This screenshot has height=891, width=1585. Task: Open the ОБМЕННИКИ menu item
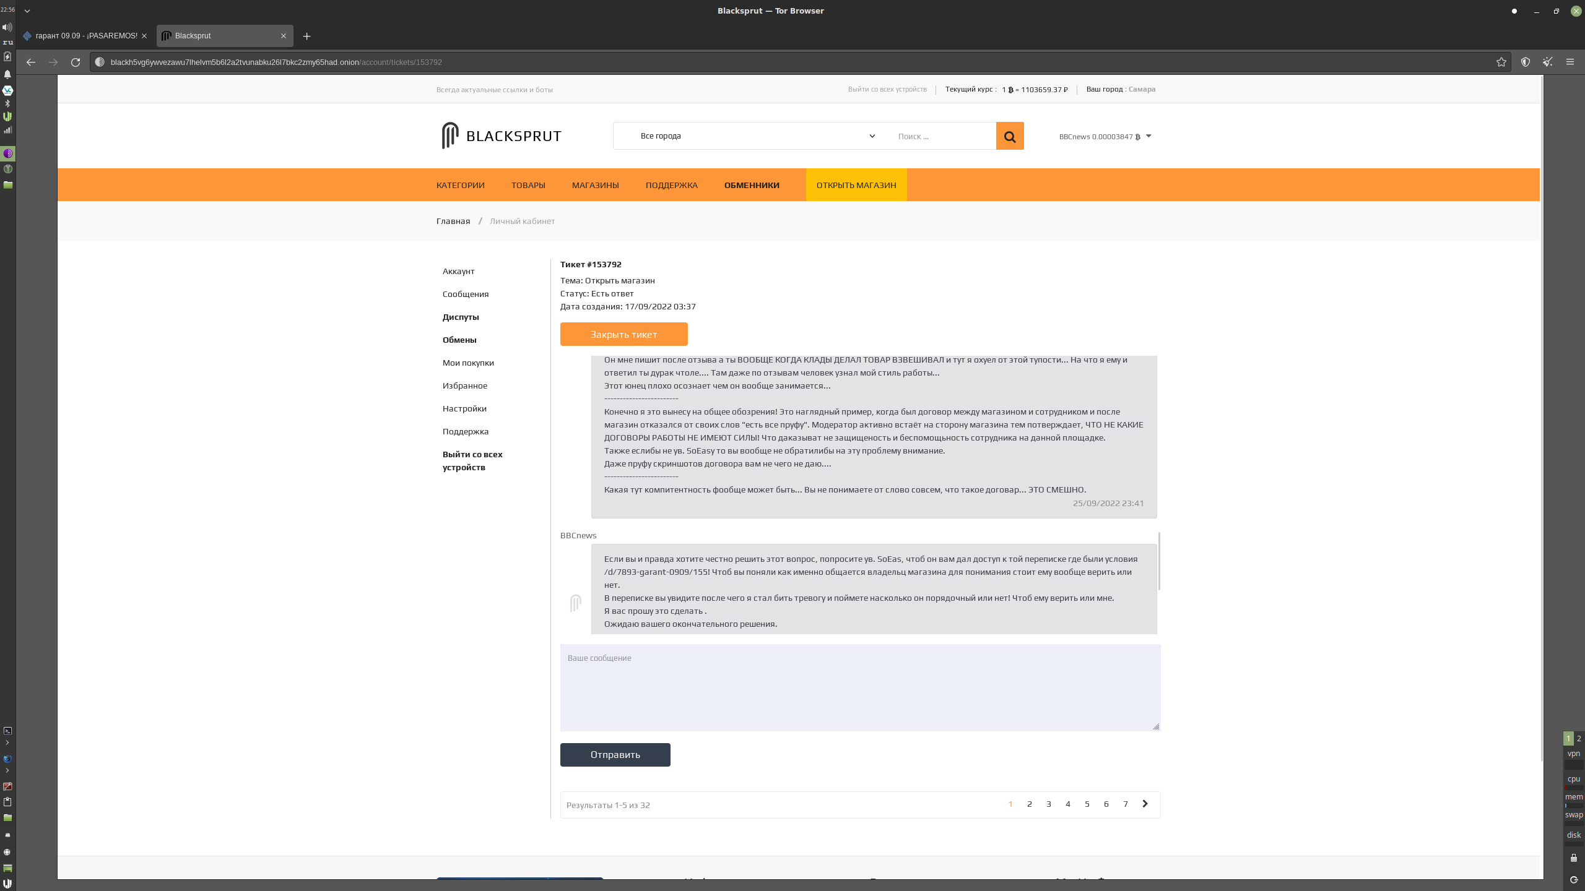pyautogui.click(x=752, y=185)
